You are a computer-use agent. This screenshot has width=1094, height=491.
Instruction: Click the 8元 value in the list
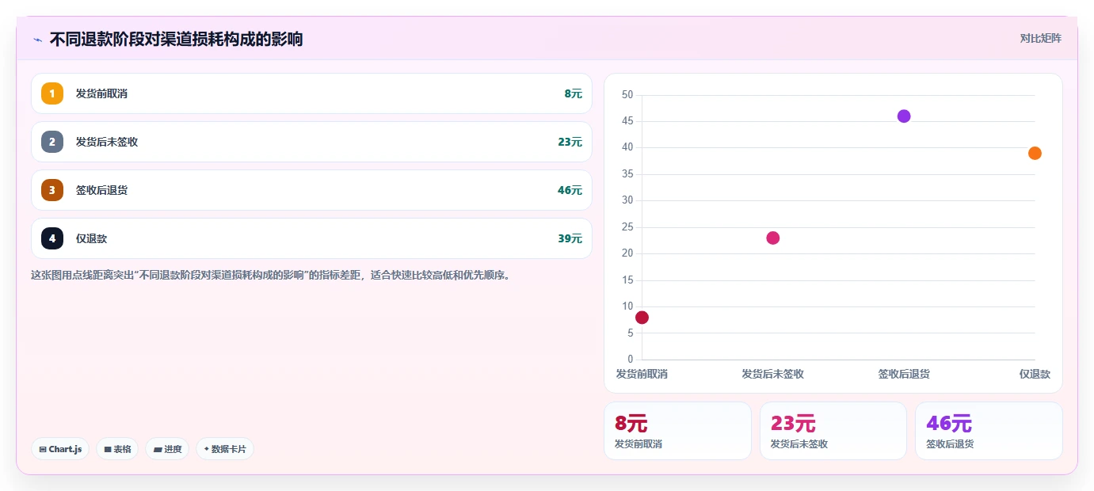coord(573,93)
